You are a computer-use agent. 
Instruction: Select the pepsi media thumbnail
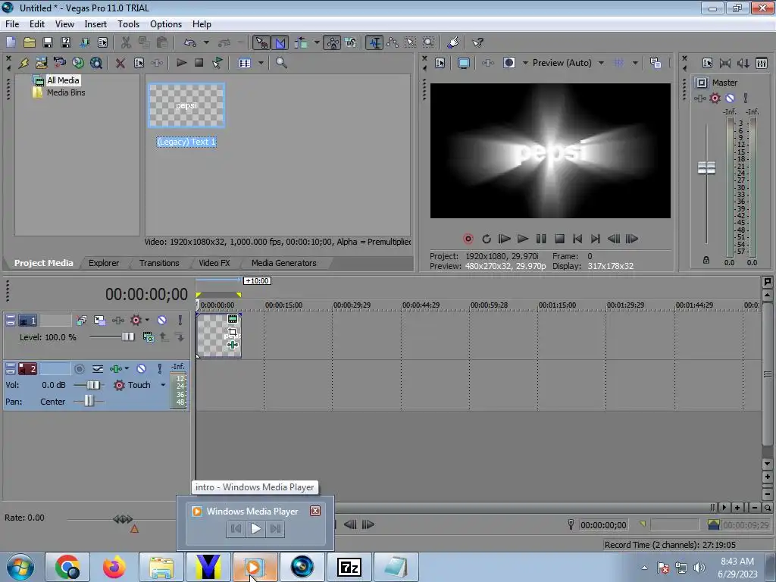186,105
